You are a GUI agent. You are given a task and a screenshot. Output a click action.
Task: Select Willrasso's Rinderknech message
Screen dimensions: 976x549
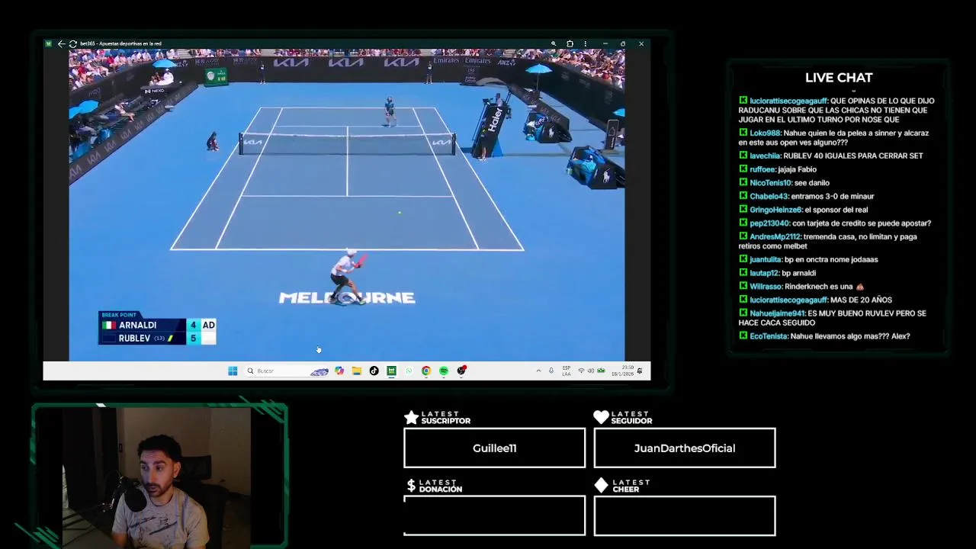tap(801, 287)
